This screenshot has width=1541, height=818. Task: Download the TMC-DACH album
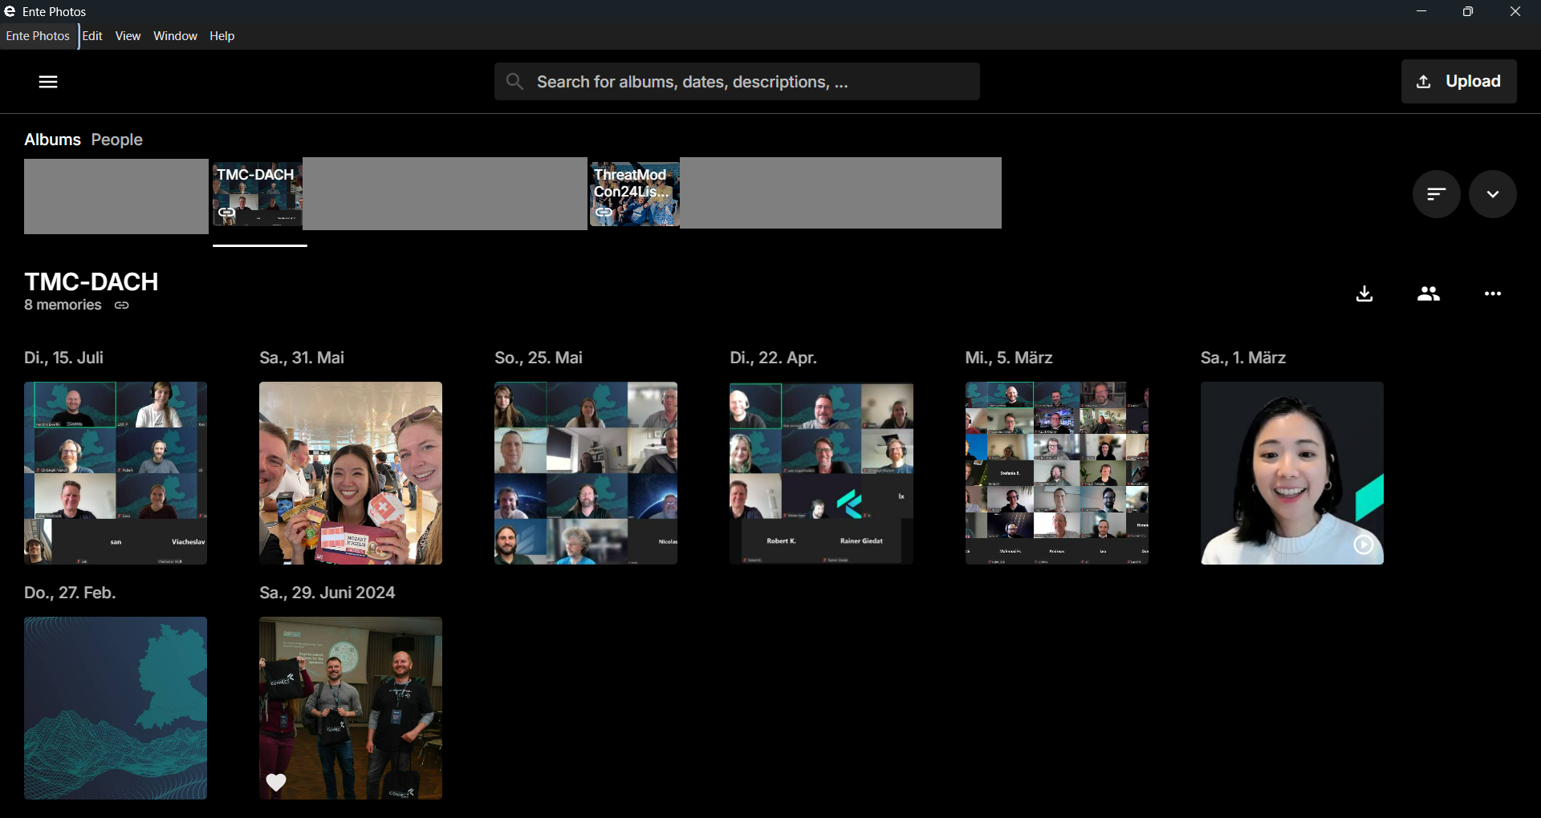[x=1364, y=294]
